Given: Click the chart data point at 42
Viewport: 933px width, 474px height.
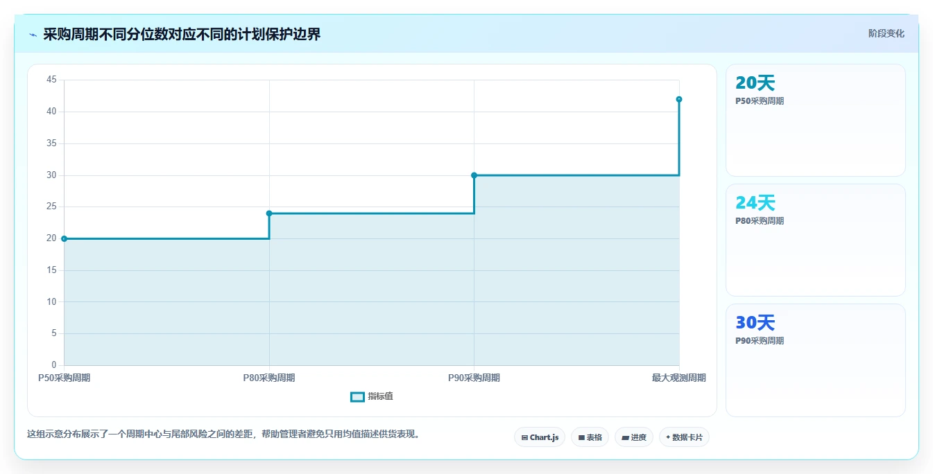Looking at the screenshot, I should (x=679, y=99).
